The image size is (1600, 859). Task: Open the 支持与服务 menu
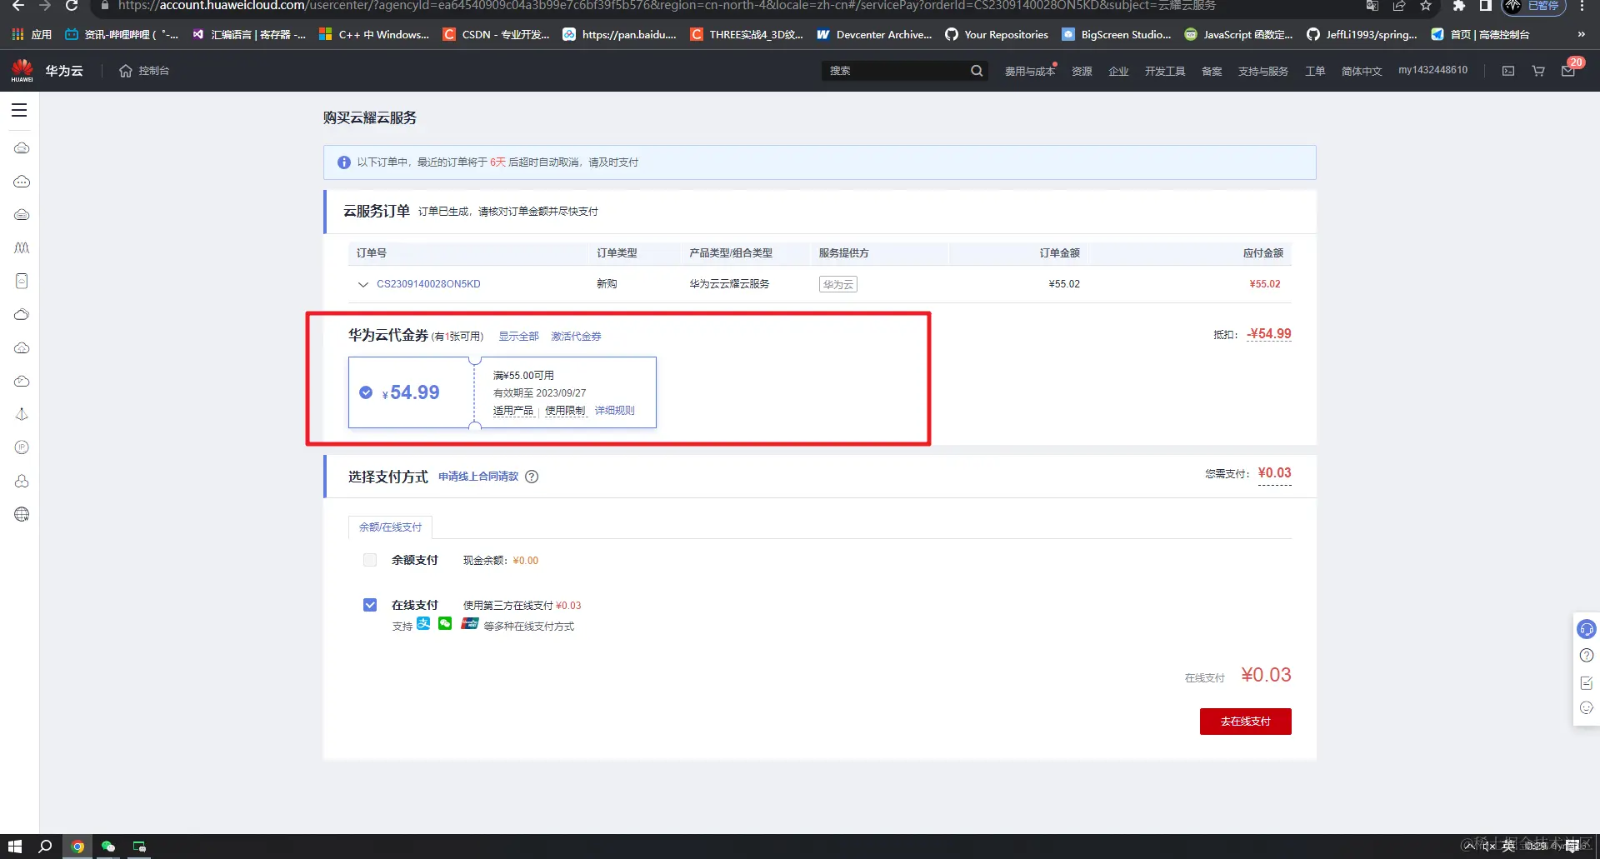pyautogui.click(x=1262, y=71)
